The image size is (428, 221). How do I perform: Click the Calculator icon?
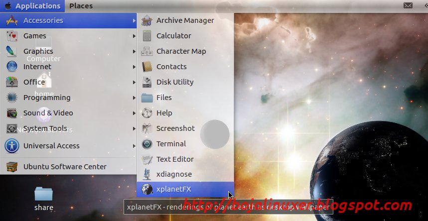pos(147,36)
